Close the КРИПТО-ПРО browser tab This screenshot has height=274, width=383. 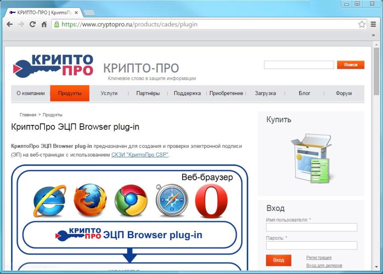76,12
